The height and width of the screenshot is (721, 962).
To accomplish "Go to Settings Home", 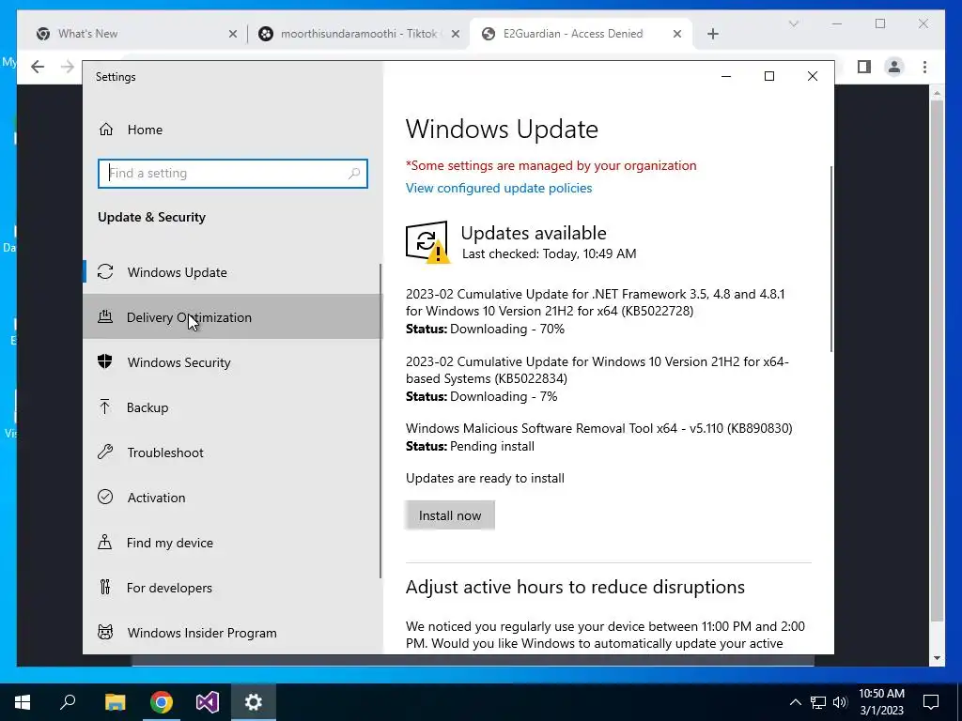I will (232, 130).
